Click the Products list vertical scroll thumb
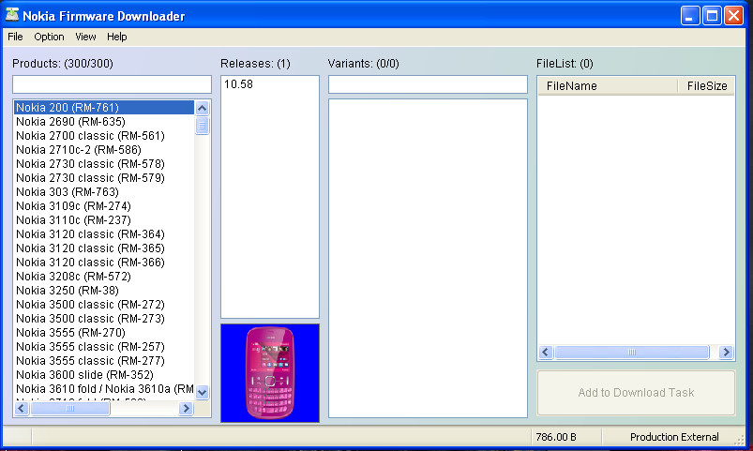This screenshot has width=753, height=451. coord(203,126)
